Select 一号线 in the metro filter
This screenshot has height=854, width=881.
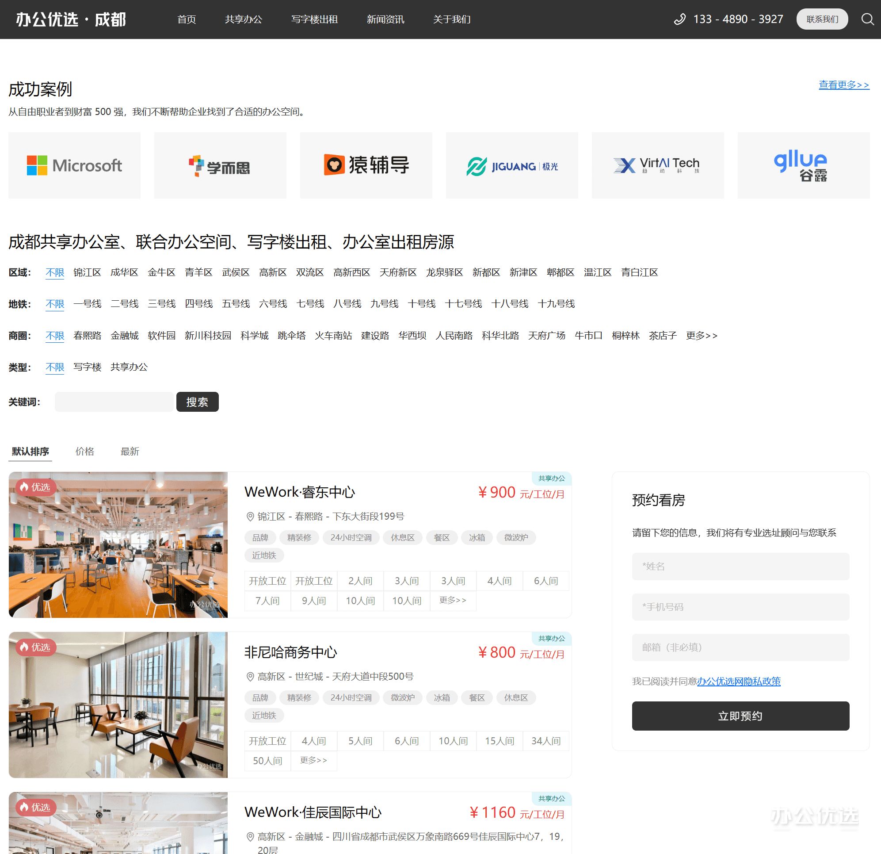(87, 304)
